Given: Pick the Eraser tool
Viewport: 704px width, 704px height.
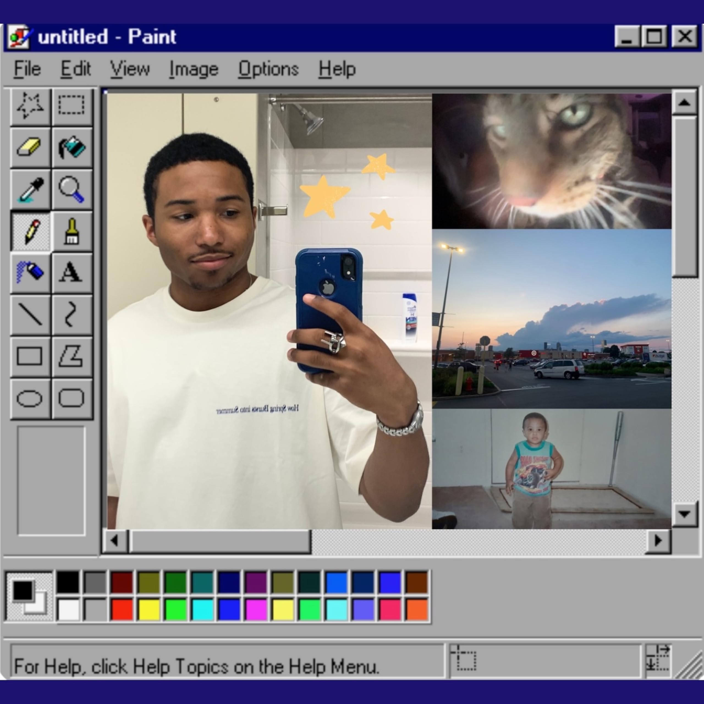Looking at the screenshot, I should [30, 148].
